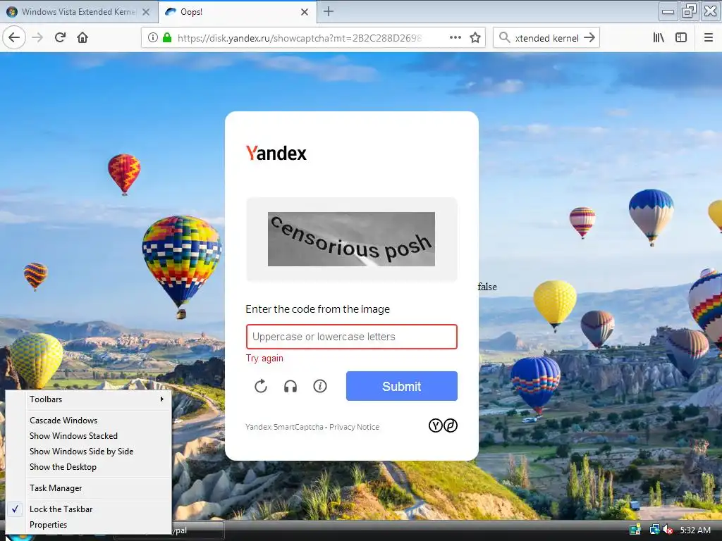The image size is (722, 541).
Task: Click the taskbar clock 5:32 AM
Action: tap(695, 530)
